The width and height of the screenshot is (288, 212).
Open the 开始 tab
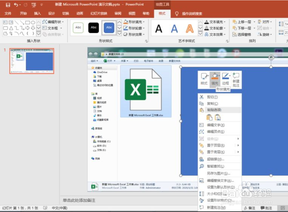click(23, 13)
